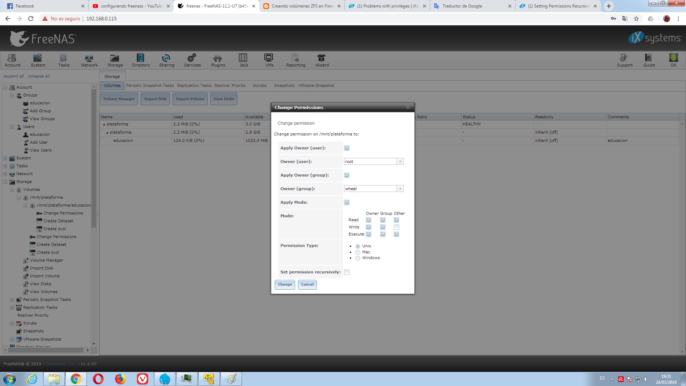Viewport: 686px width, 386px height.
Task: Collapse the Users tree node
Action: coord(12,127)
